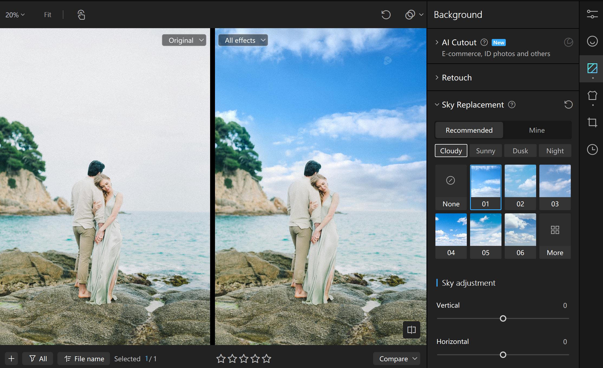Image resolution: width=603 pixels, height=368 pixels.
Task: Open the 20% zoom level dropdown
Action: (15, 15)
